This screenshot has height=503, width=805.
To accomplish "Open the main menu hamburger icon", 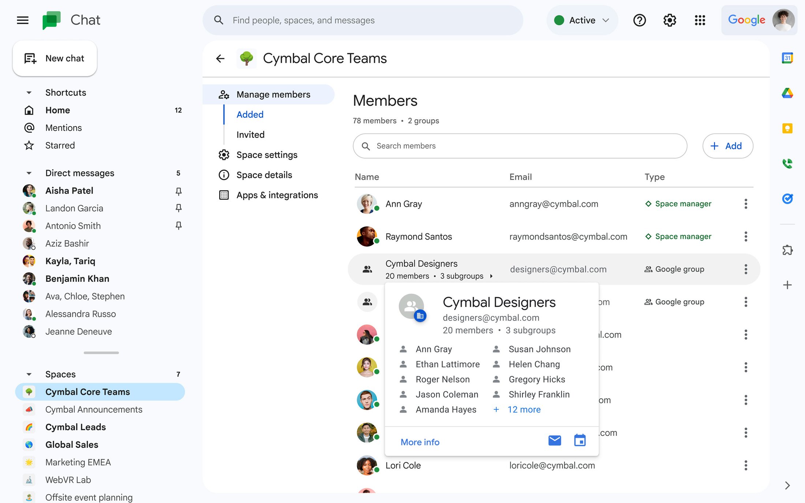I will pyautogui.click(x=23, y=20).
